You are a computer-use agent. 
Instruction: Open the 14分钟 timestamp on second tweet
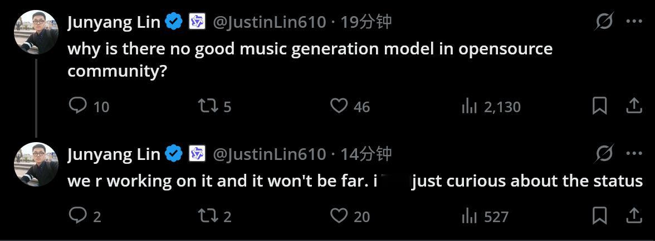(366, 154)
